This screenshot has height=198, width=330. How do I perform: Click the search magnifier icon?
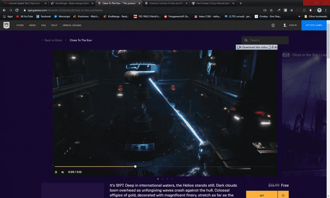tap(246, 40)
